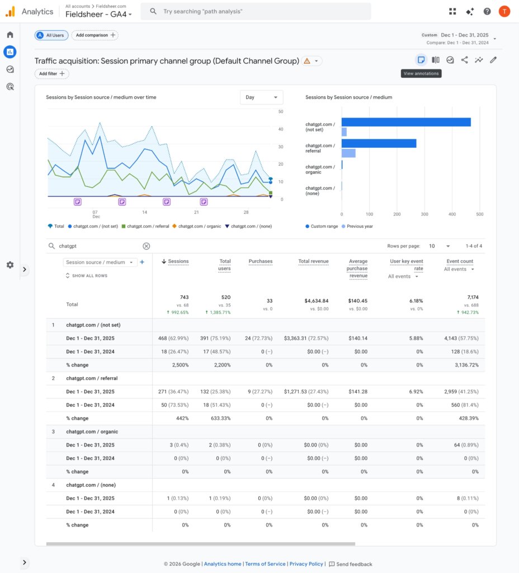The image size is (519, 573).
Task: Click SHOW ALL ROWS
Action: [x=87, y=275]
